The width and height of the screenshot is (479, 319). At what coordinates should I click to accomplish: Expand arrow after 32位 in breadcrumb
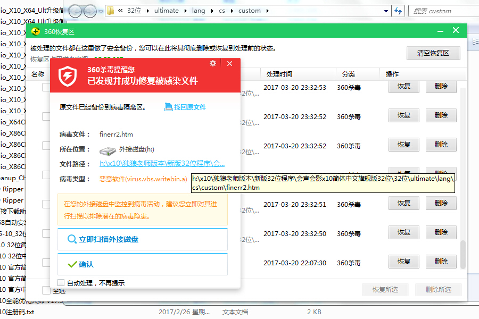pos(148,11)
